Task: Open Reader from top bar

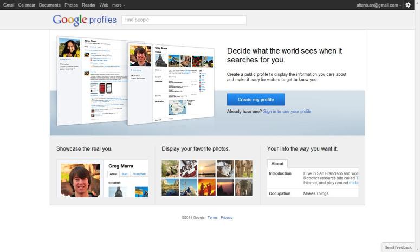Action: click(x=89, y=5)
